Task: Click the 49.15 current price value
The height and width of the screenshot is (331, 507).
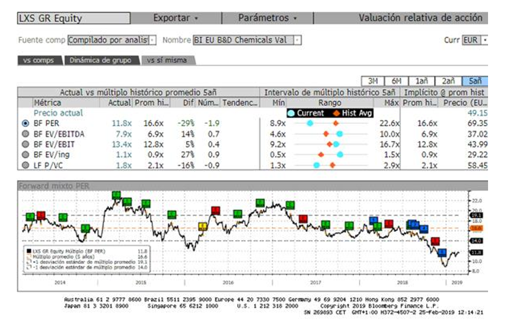Action: pos(477,113)
